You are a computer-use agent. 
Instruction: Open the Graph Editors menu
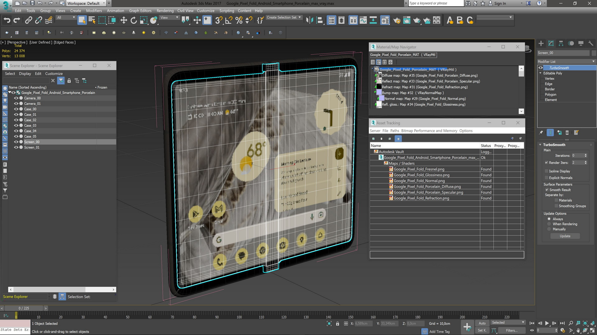140,11
